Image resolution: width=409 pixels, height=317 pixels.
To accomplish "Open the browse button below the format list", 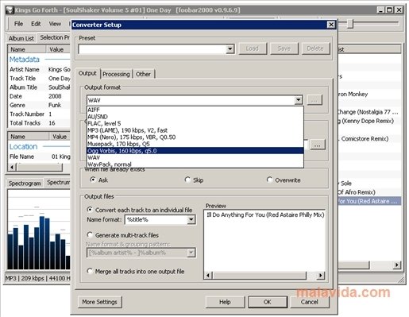I will coord(318,145).
